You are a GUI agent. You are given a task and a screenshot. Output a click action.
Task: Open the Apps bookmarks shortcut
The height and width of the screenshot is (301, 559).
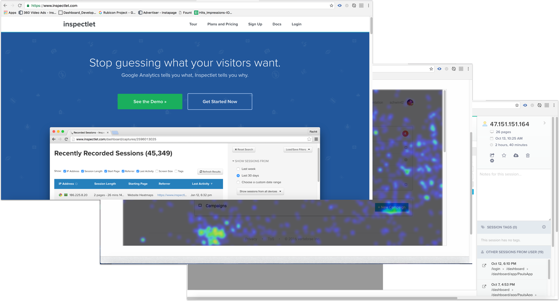10,12
